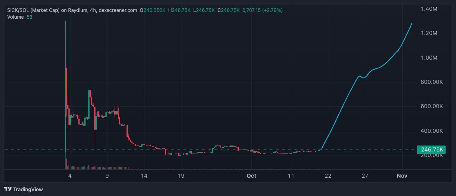Open the TradingView link text
Screen dimensions: 456x196
point(28,189)
